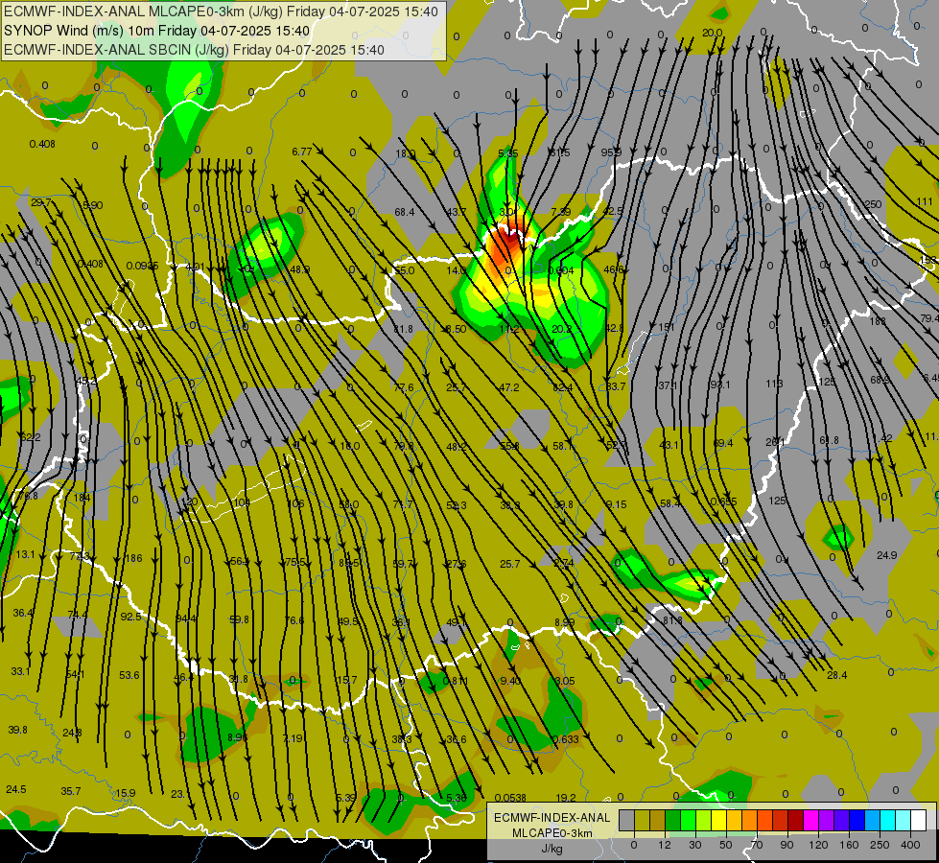
Task: Click the '3.05' value on the map
Action: point(565,681)
